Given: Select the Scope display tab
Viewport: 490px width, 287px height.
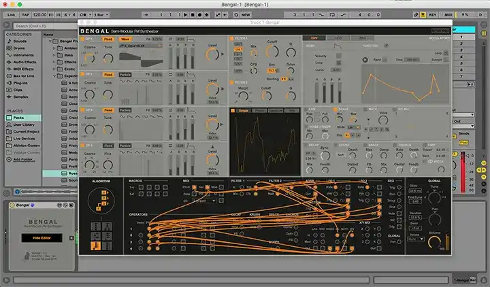Looking at the screenshot, I should [x=244, y=111].
